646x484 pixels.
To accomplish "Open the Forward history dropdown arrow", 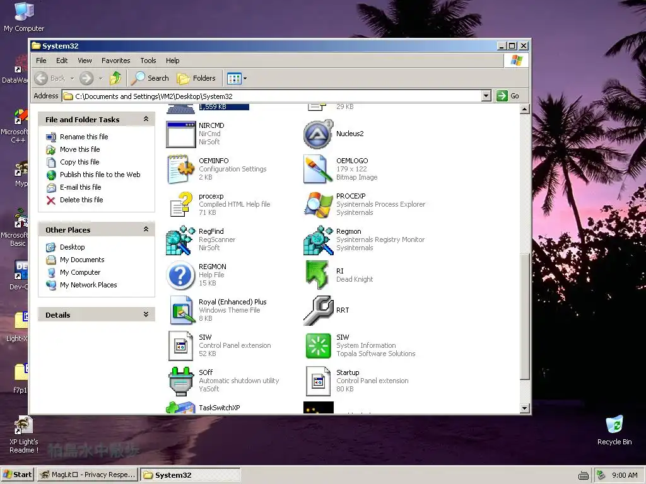I will click(x=100, y=78).
